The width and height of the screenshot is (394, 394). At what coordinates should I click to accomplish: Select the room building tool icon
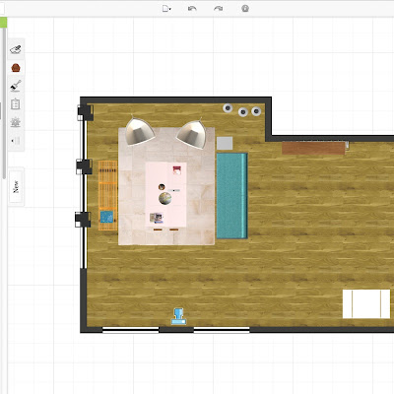[x=16, y=49]
